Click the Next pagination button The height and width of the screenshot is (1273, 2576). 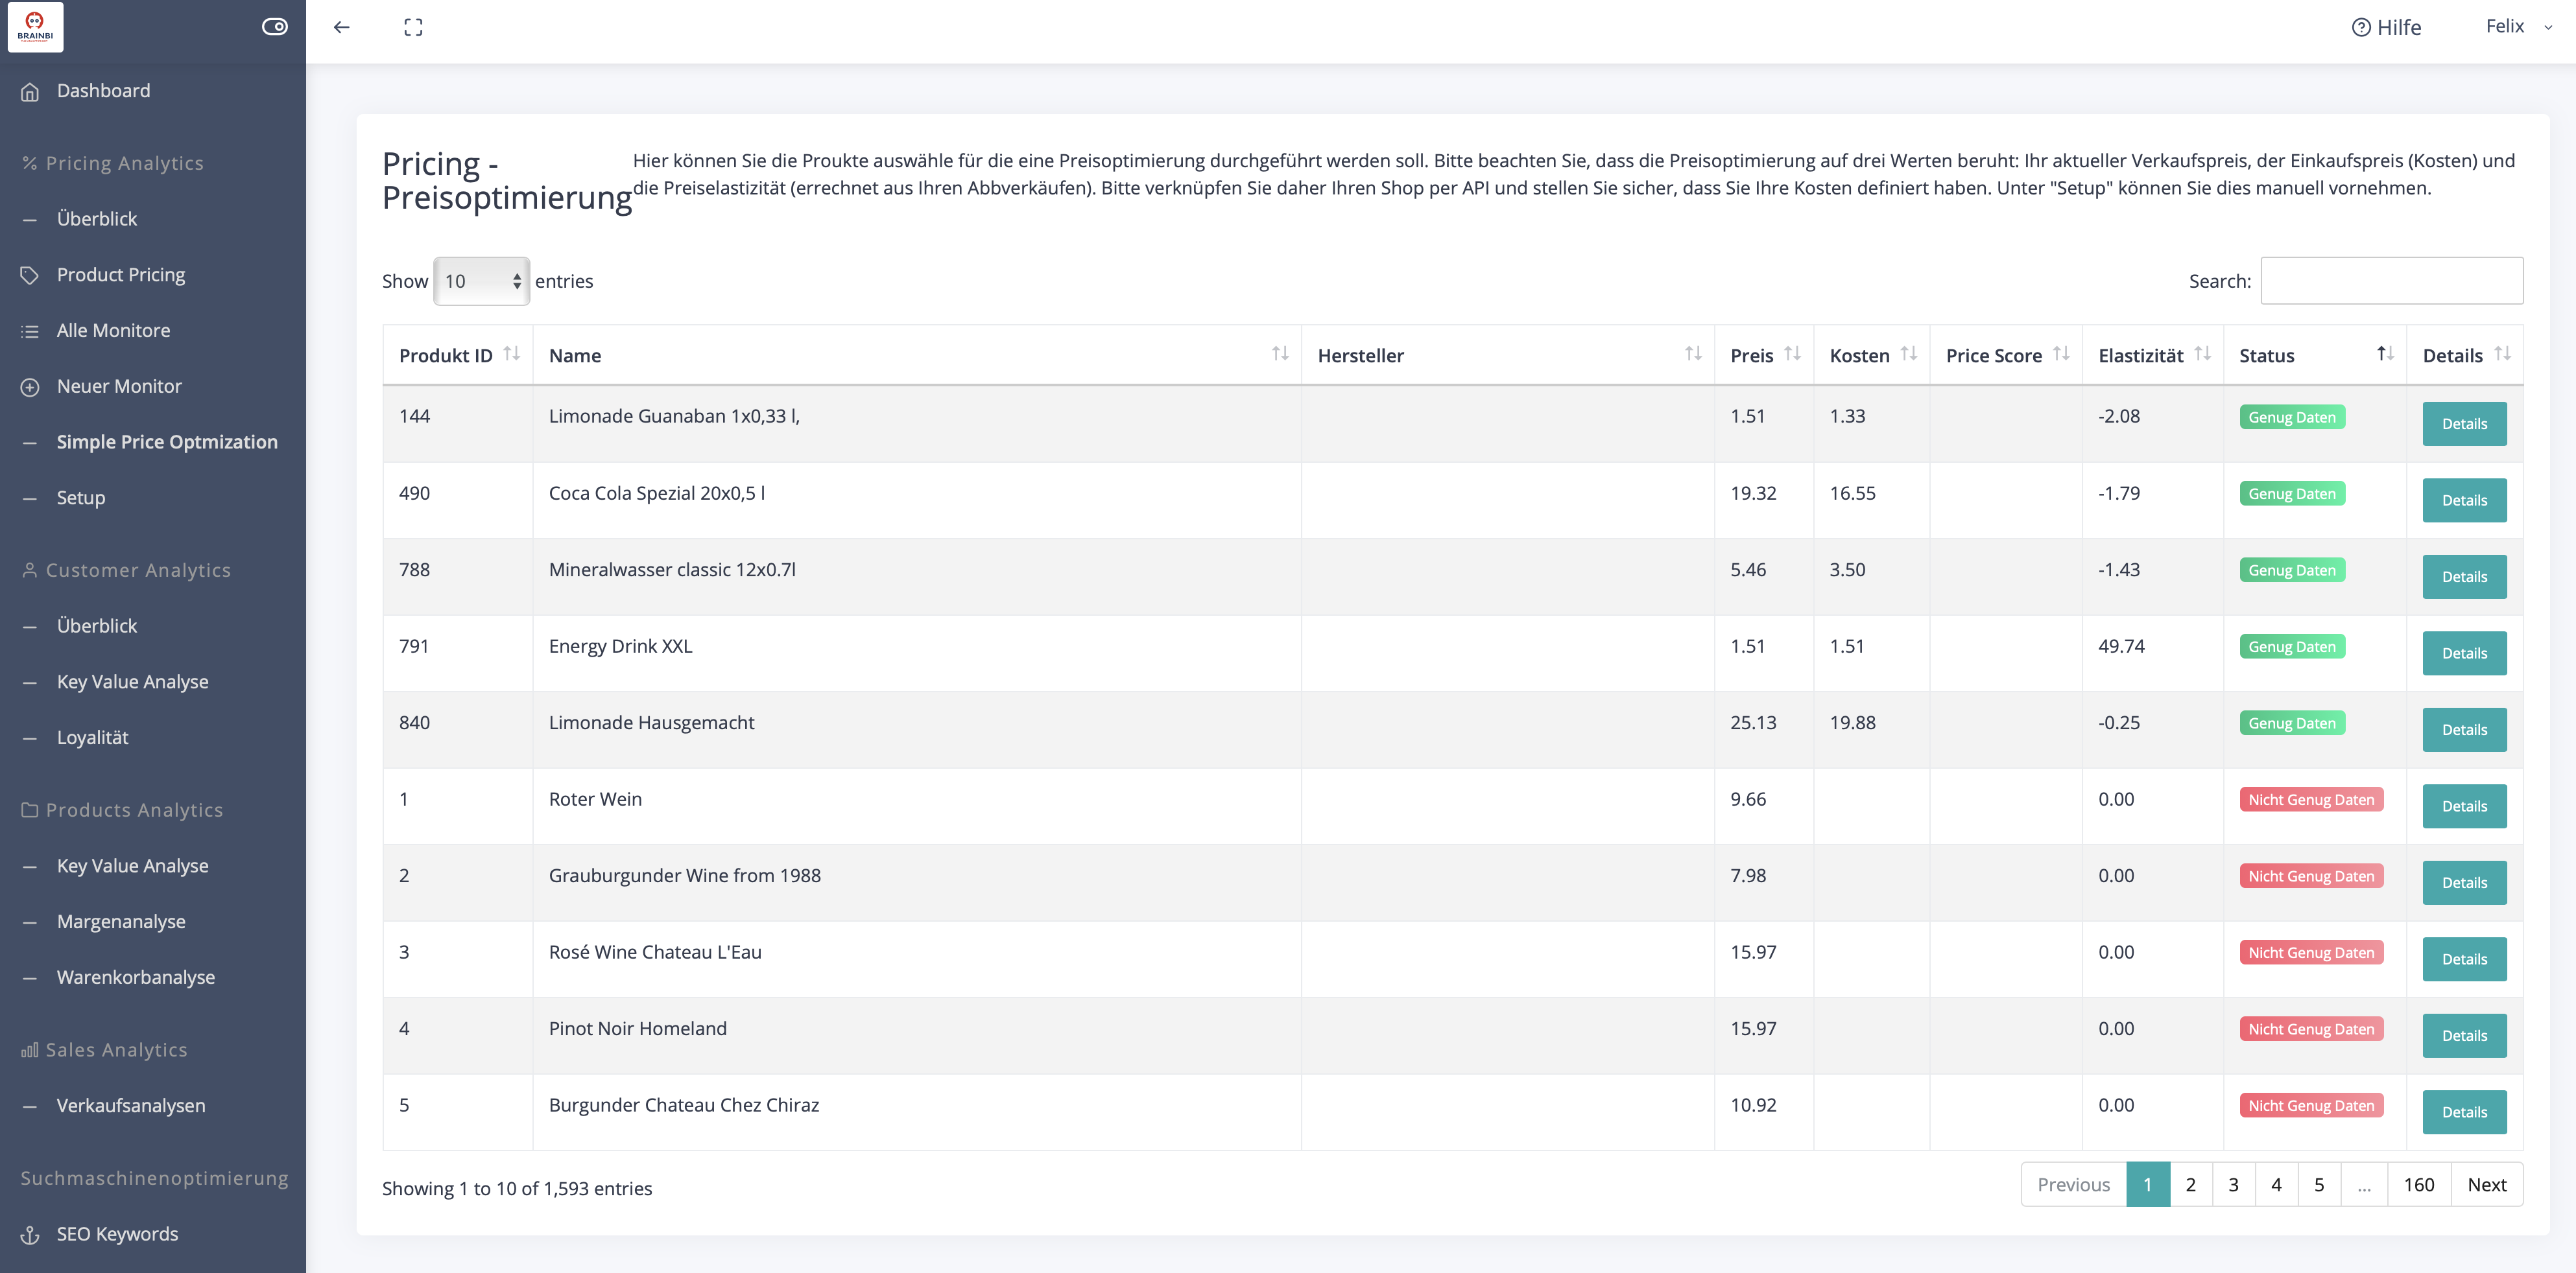coord(2486,1184)
